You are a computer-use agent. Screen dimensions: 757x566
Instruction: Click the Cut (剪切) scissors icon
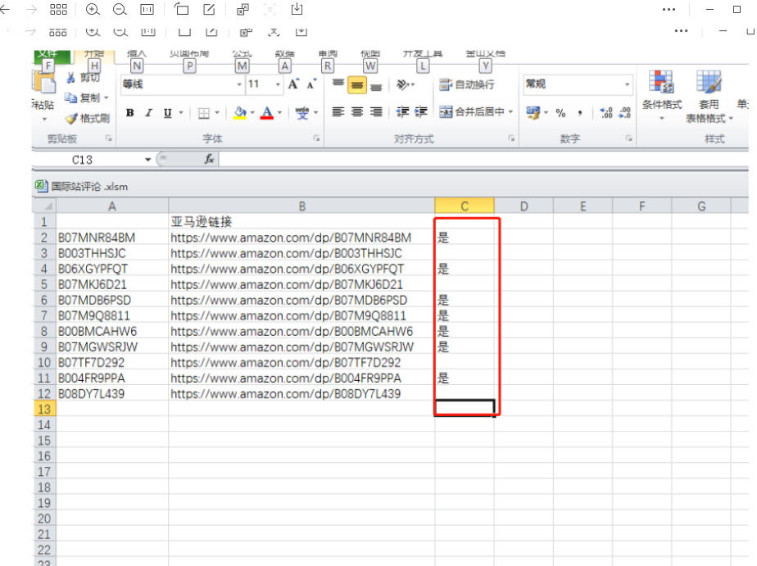tap(72, 78)
